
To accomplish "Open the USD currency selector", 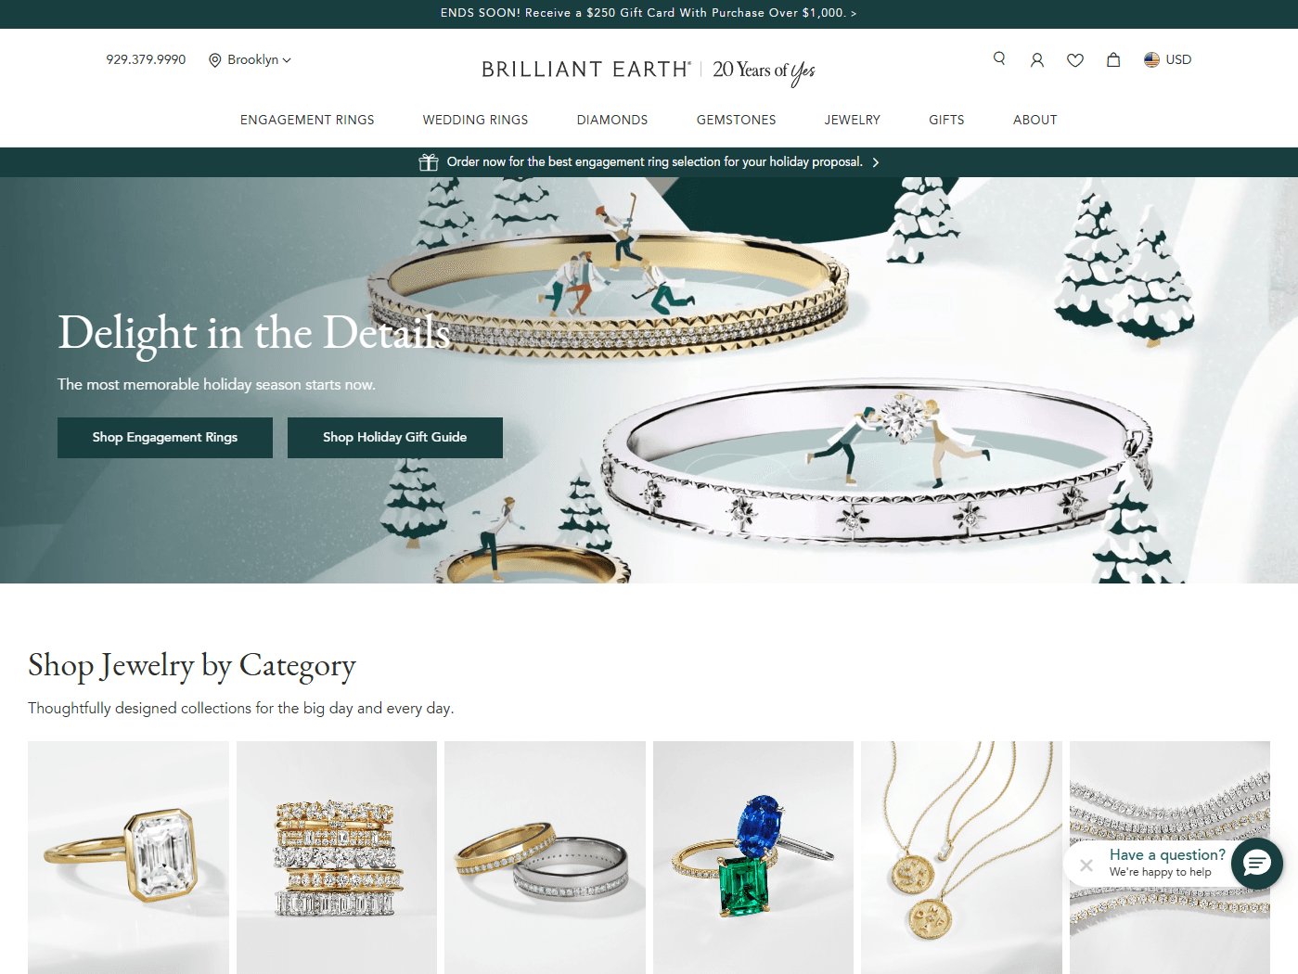I will coord(1168,59).
